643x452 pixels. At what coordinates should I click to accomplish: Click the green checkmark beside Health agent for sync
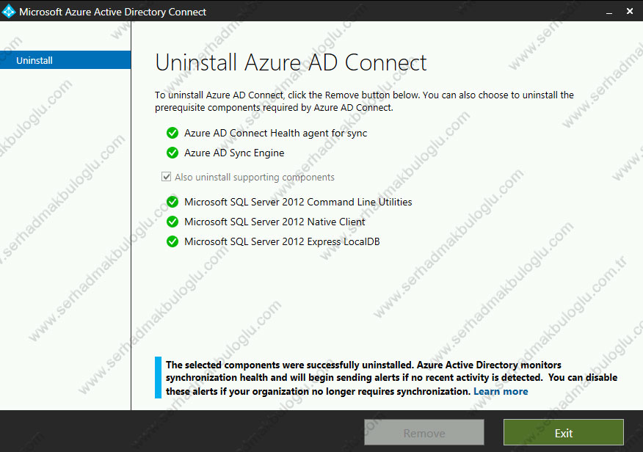pyautogui.click(x=172, y=133)
